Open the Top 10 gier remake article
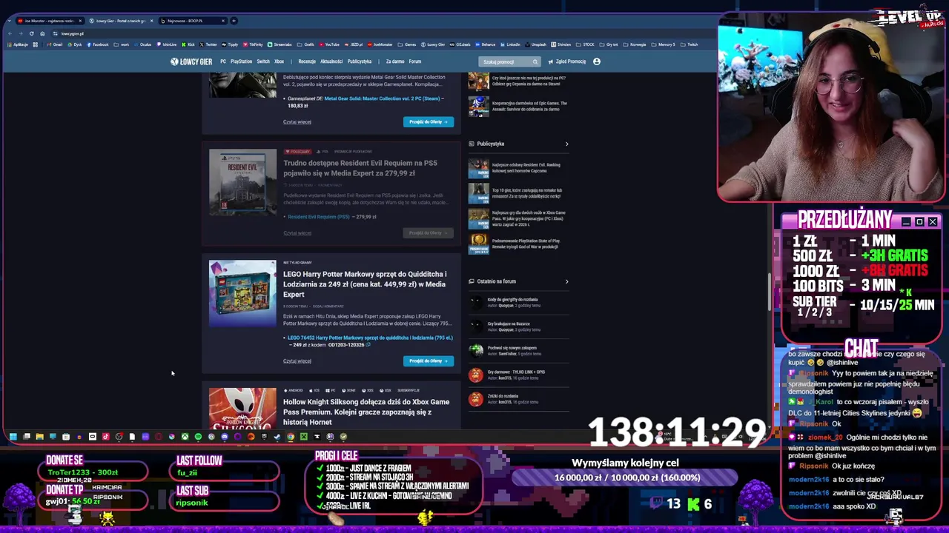Viewport: 949px width, 533px height. 527,193
